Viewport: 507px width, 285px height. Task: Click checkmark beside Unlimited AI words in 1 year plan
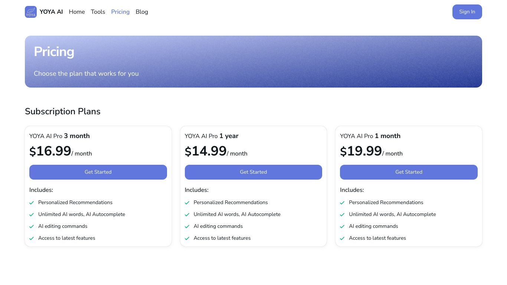[x=187, y=214]
